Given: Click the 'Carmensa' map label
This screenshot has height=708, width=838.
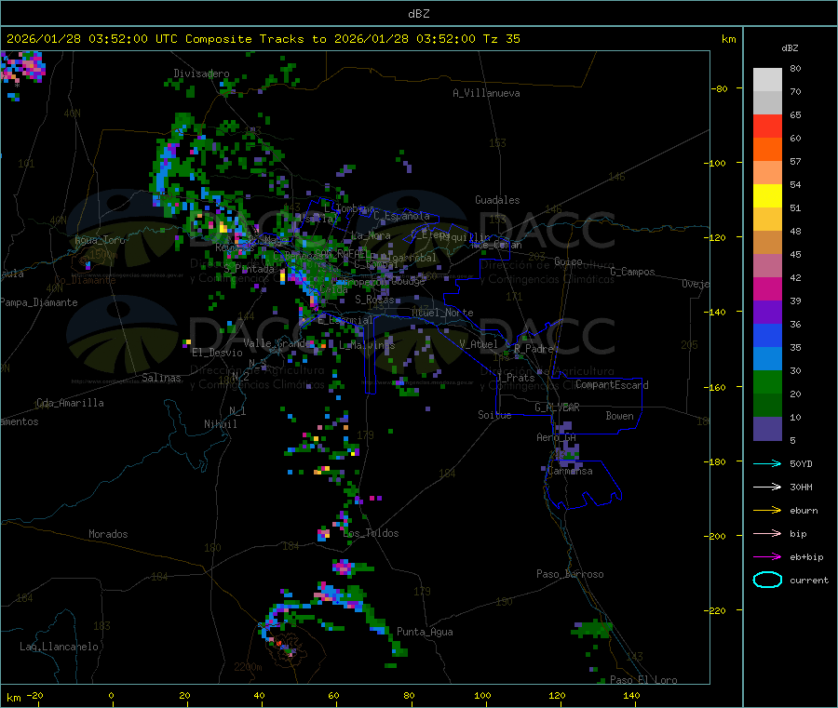Looking at the screenshot, I should tap(570, 471).
